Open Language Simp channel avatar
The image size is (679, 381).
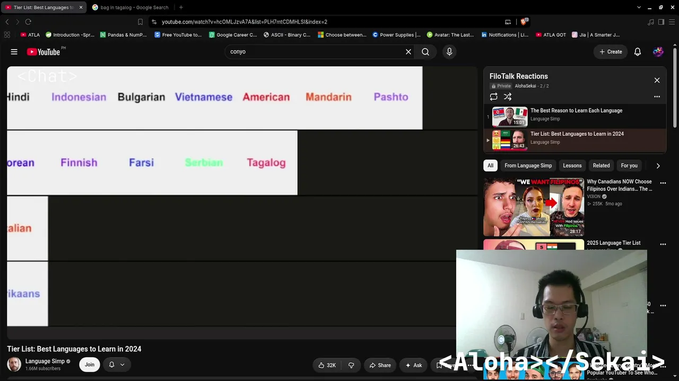pos(14,365)
